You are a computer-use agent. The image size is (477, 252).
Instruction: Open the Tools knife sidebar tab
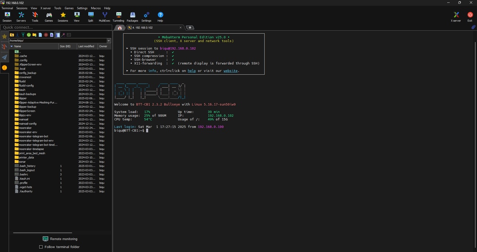pyautogui.click(x=4, y=47)
